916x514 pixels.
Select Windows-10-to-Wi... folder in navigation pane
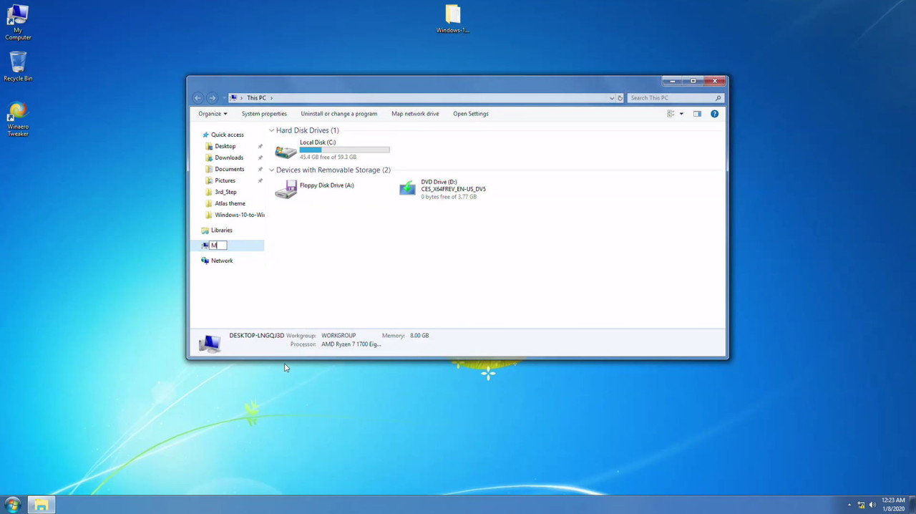point(240,215)
